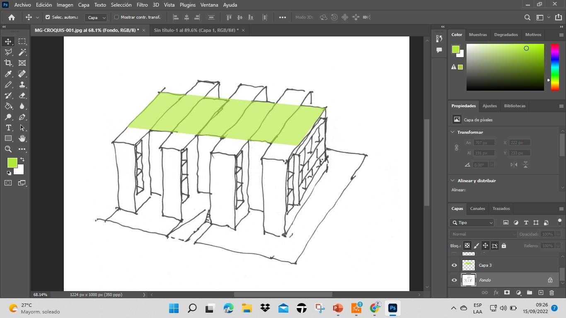Switch to Sin título-1 document tab
566x318 pixels.
(196, 30)
